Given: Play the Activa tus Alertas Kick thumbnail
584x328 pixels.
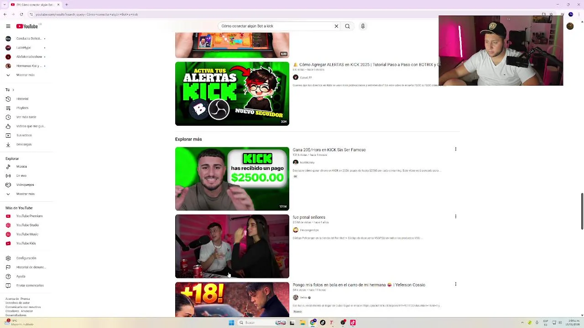Looking at the screenshot, I should tap(232, 94).
